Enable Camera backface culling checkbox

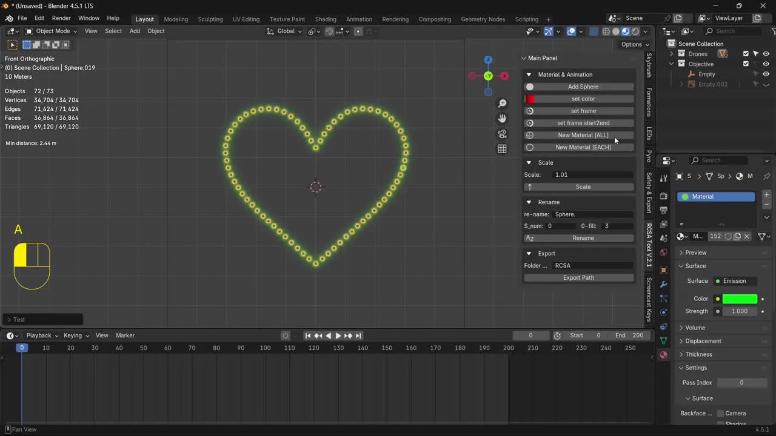[720, 413]
